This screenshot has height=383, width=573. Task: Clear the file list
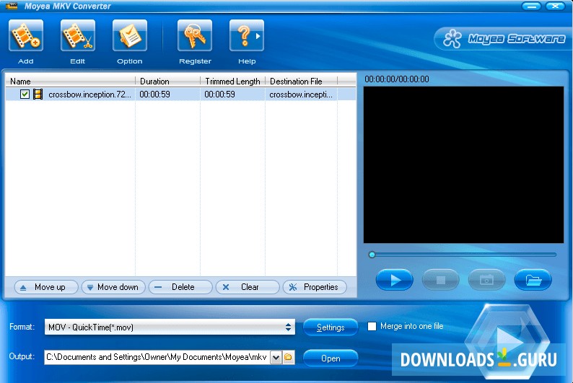coord(248,287)
